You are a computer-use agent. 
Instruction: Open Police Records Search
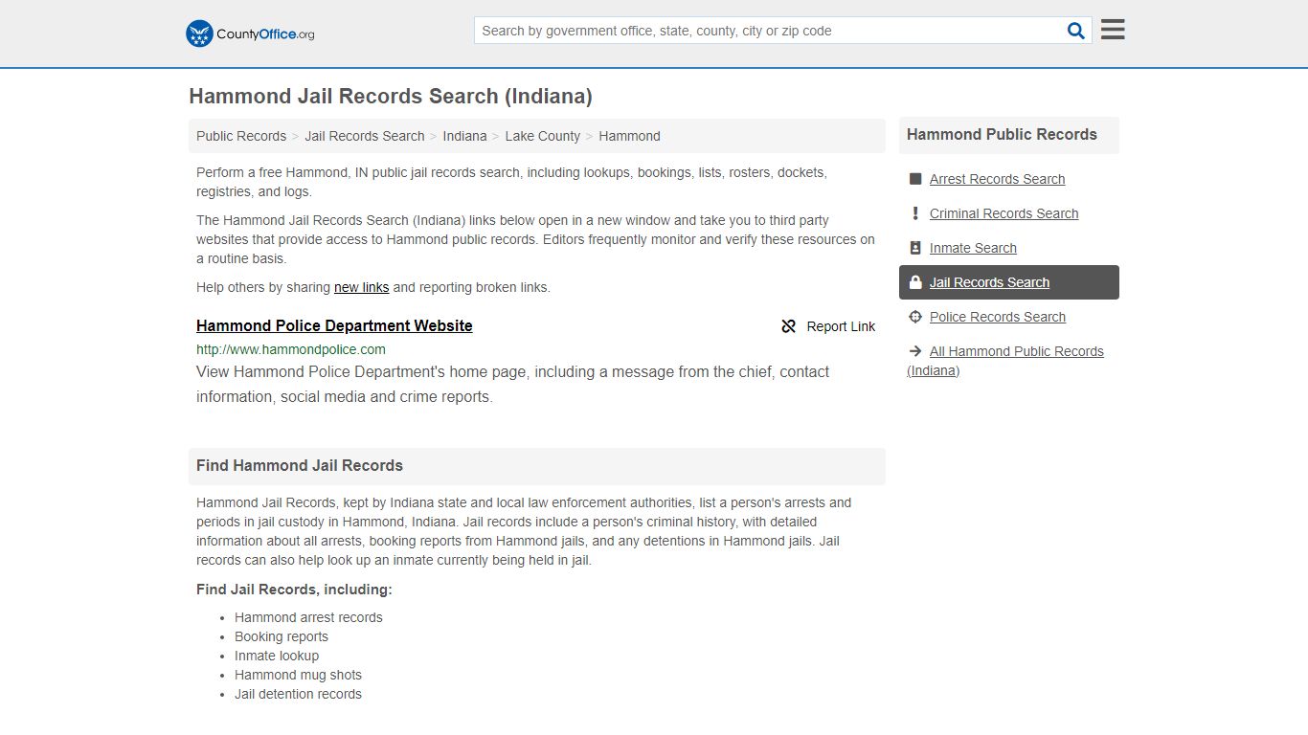pyautogui.click(x=998, y=317)
